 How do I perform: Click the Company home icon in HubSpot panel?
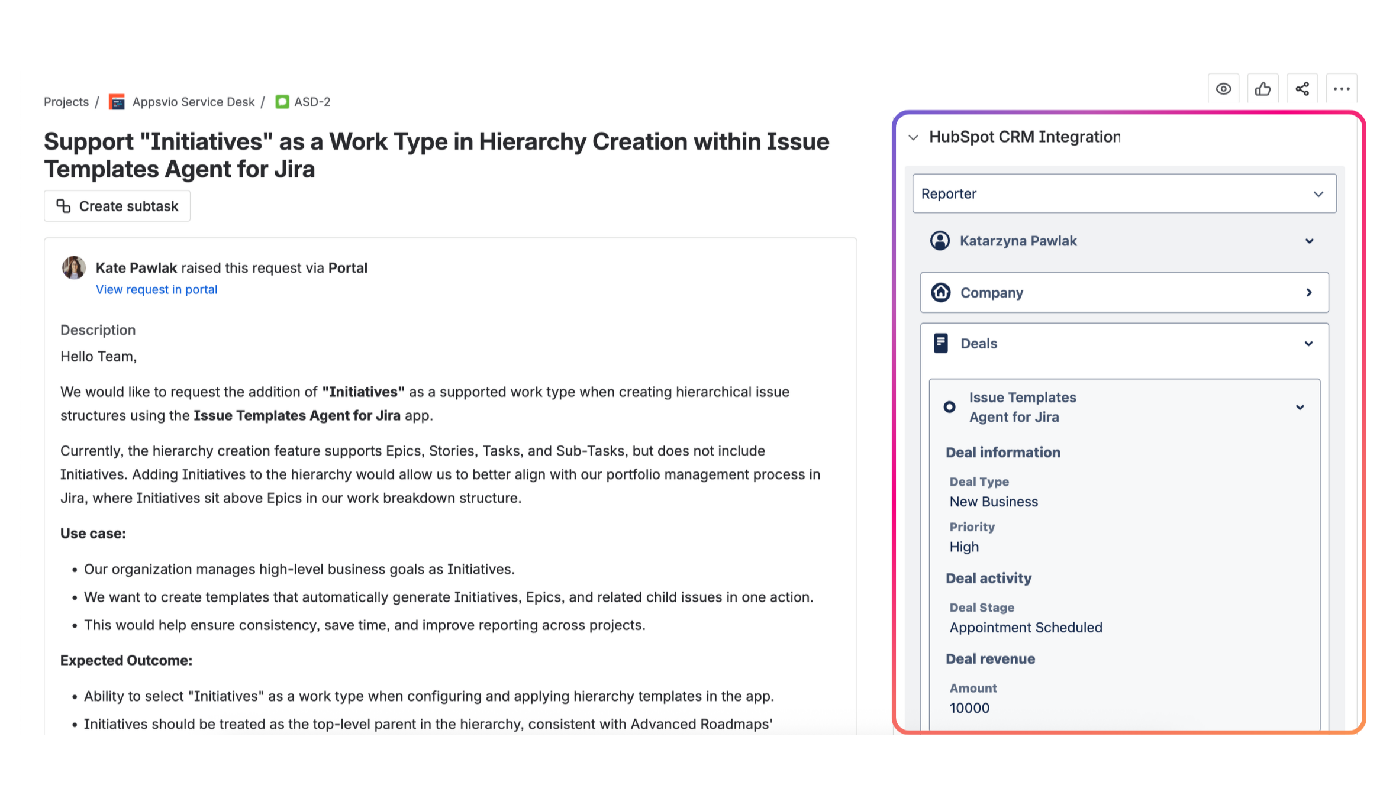[x=940, y=292]
